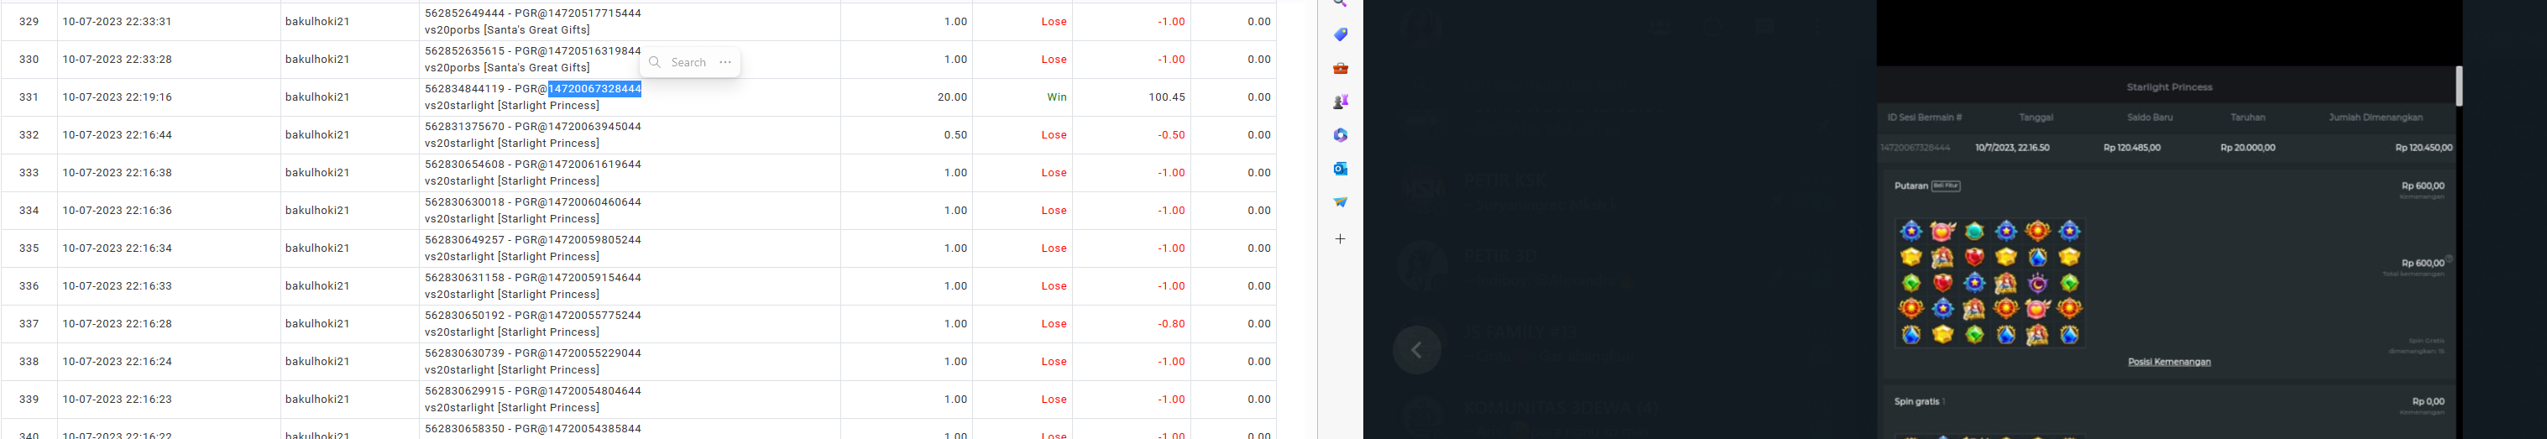Click row number 336
Image resolution: width=2547 pixels, height=439 pixels.
pyautogui.click(x=29, y=285)
